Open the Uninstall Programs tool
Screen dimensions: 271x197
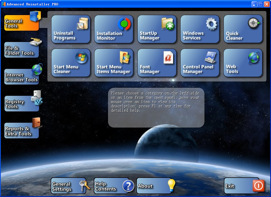(71, 29)
